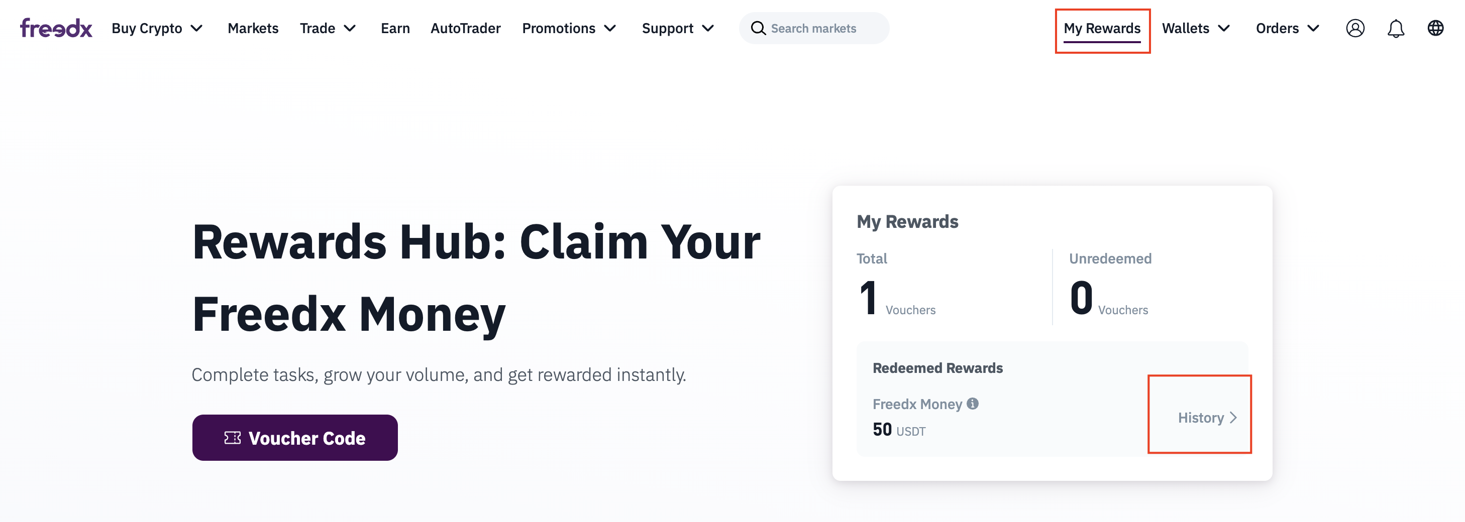The image size is (1465, 522).
Task: Click the freedx logo
Action: [56, 28]
